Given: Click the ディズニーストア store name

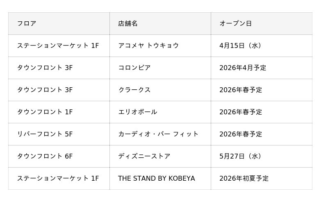Looking at the screenshot, I should tap(144, 157).
